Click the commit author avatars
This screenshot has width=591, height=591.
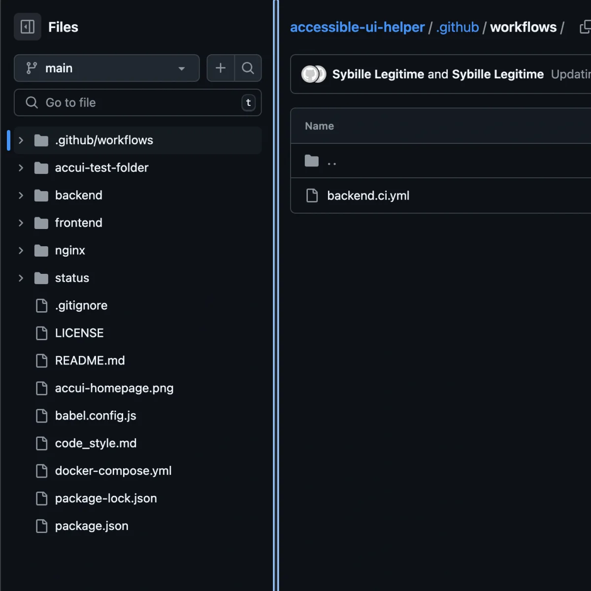click(314, 74)
